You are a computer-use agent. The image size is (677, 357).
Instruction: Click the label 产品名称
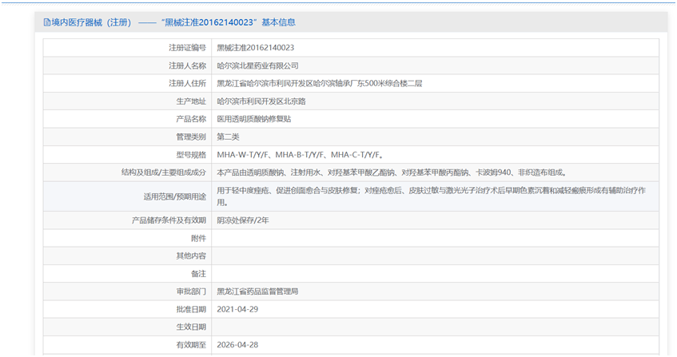click(x=191, y=119)
